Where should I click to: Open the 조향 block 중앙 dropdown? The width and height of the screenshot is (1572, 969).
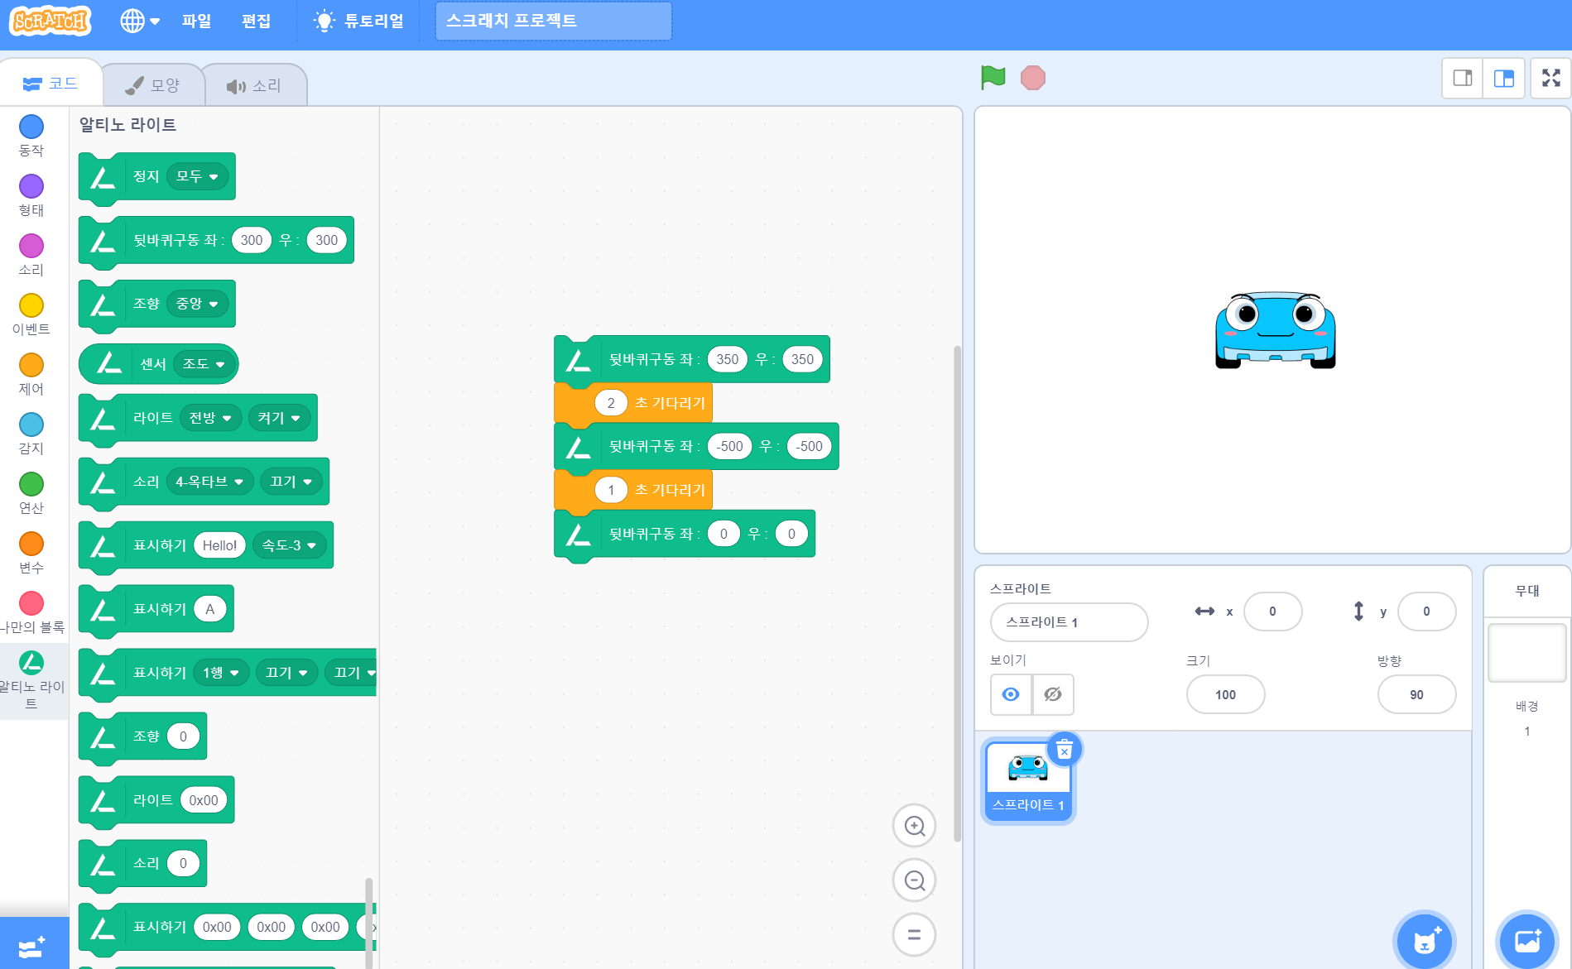point(197,304)
